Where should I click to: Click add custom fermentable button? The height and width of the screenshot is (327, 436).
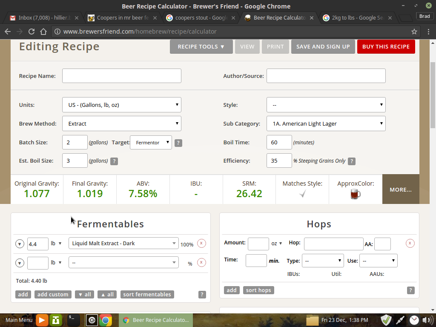pos(53,295)
